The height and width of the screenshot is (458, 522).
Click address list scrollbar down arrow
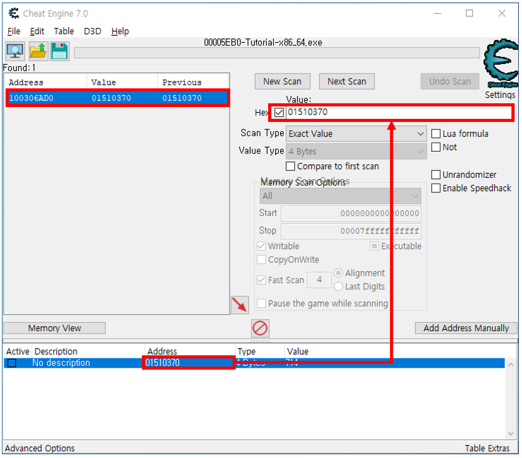(x=511, y=434)
